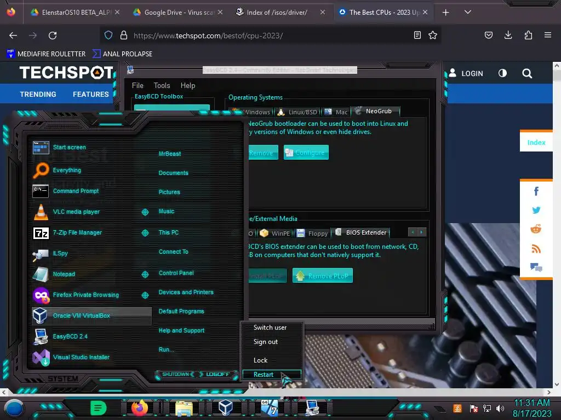
Task: Open the comments chat bubble icon
Action: click(x=536, y=267)
